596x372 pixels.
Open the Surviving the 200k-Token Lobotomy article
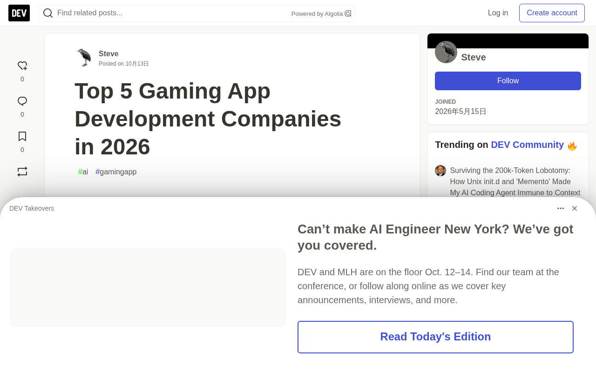[x=515, y=181]
